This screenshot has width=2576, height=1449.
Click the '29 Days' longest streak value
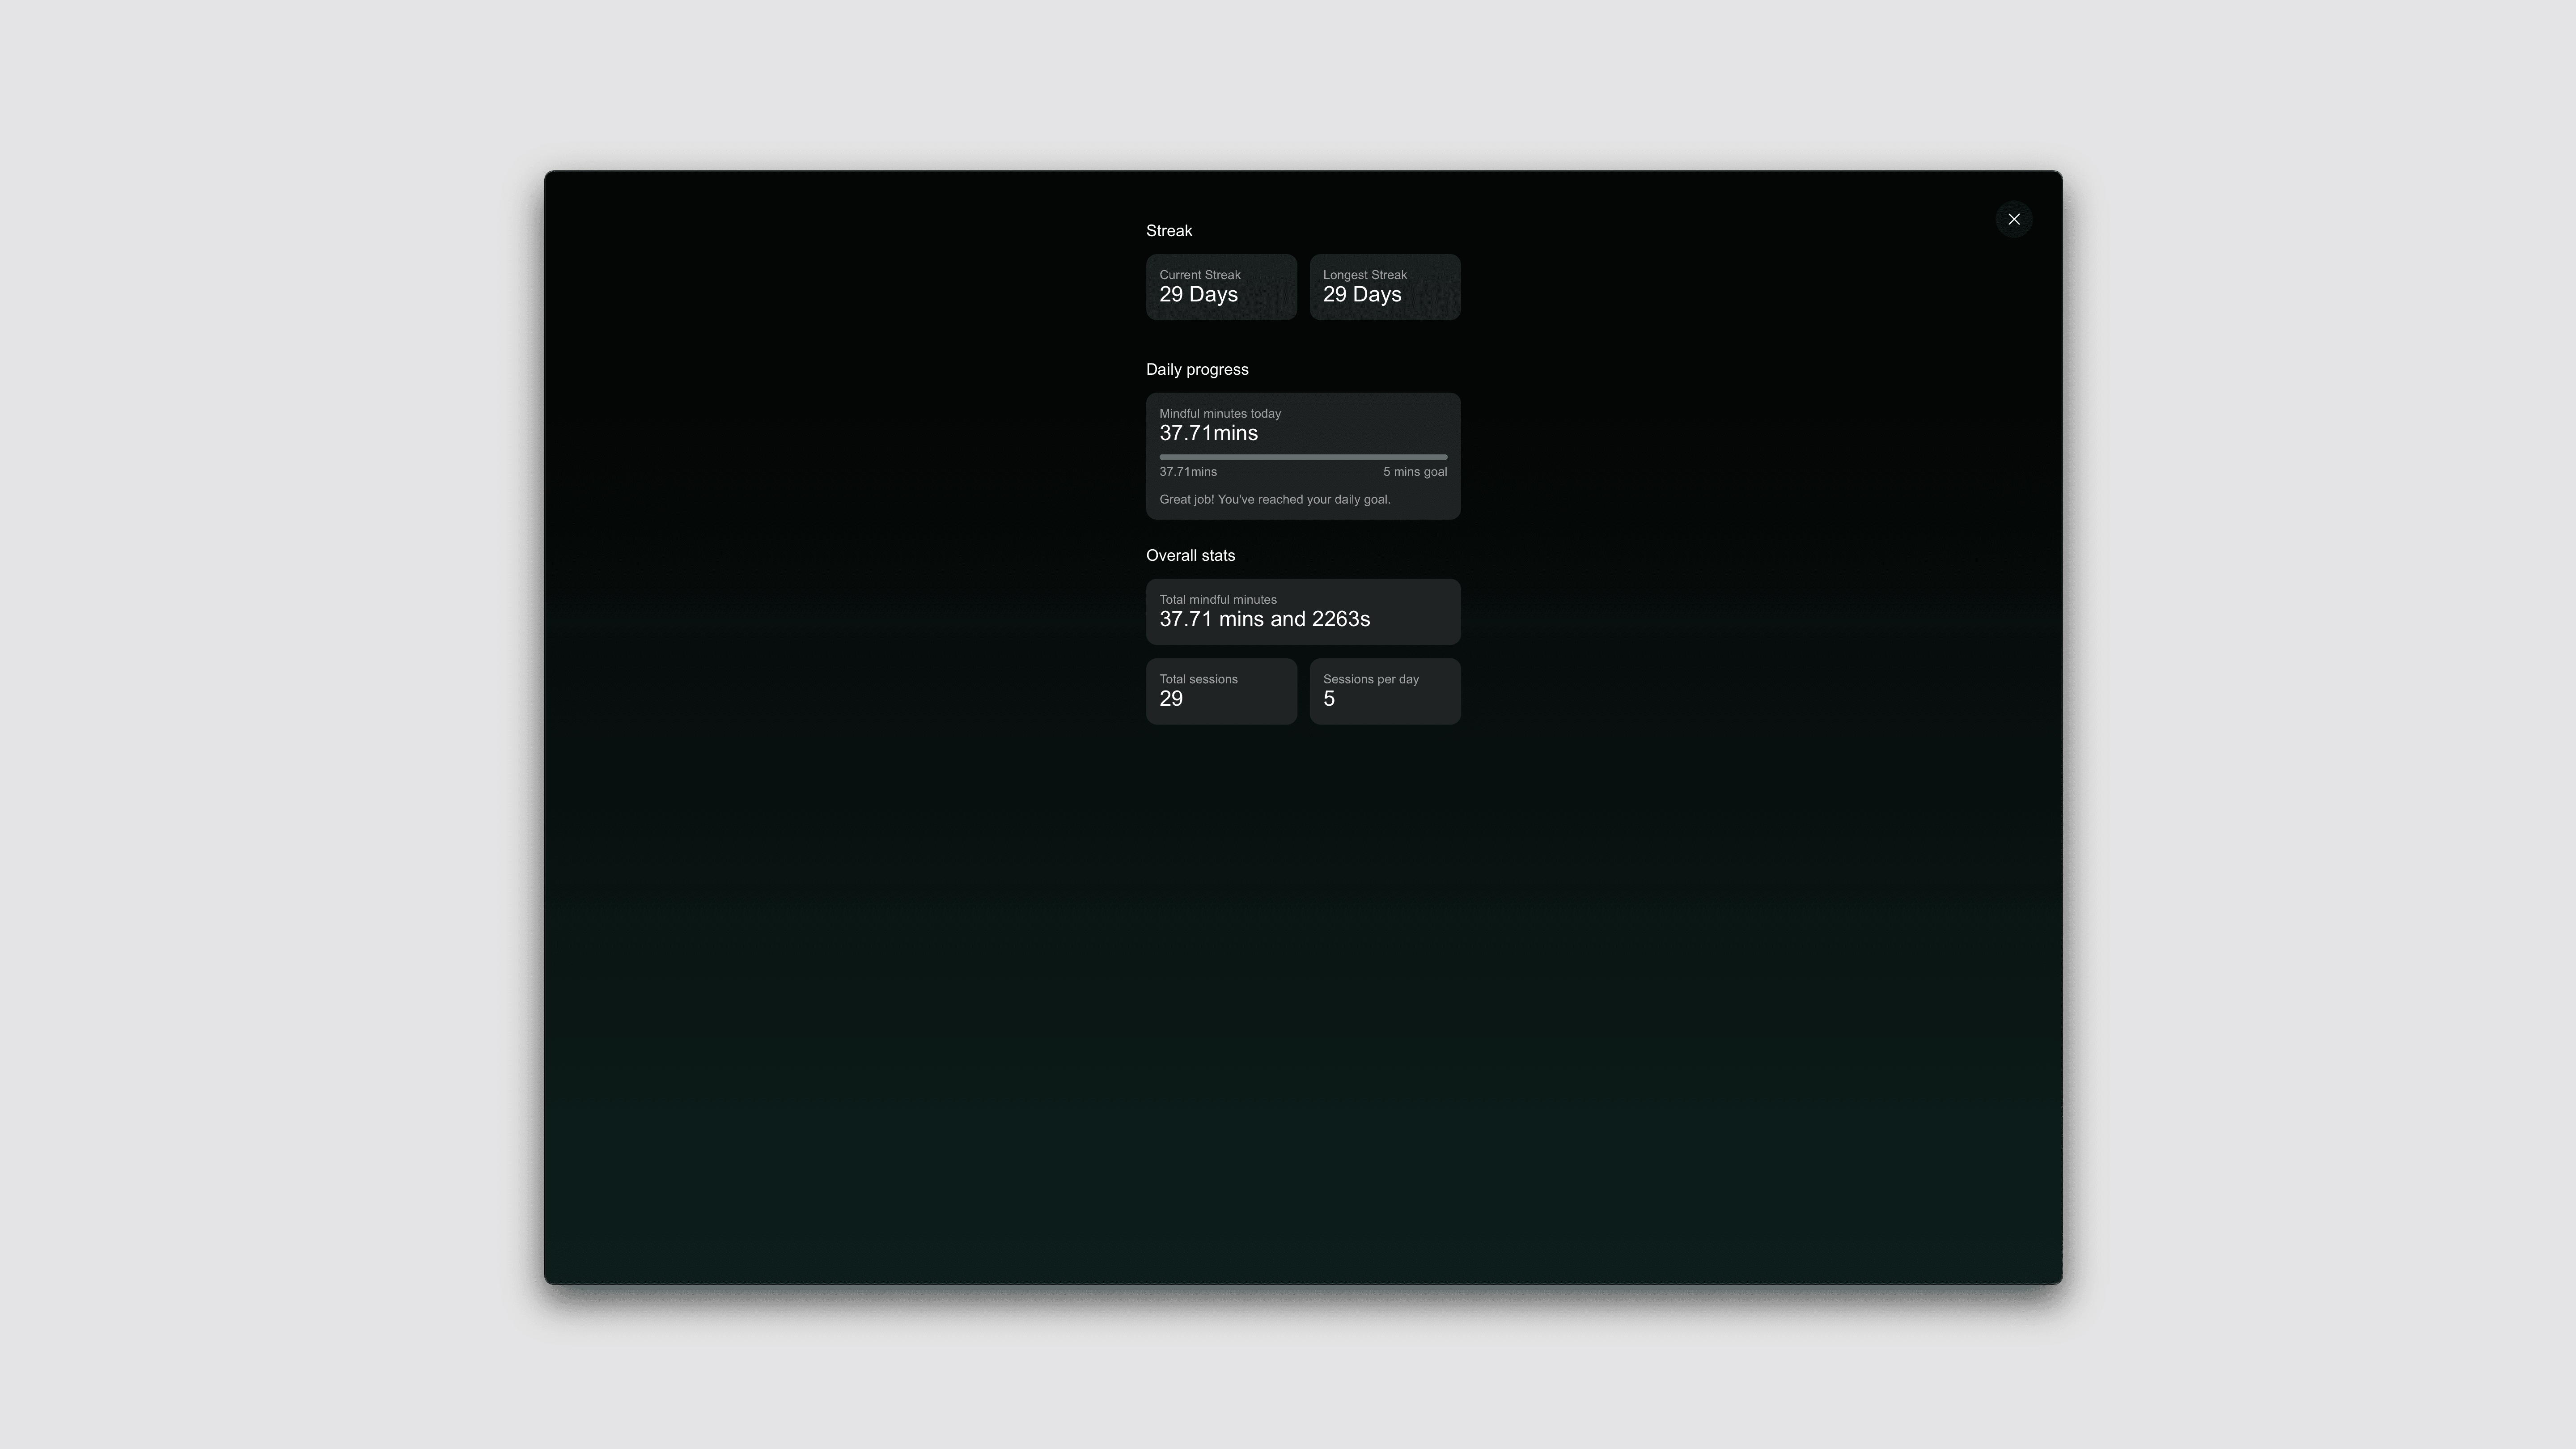click(1361, 295)
